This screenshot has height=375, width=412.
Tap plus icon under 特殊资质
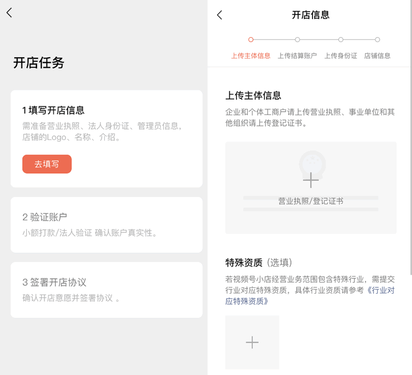coord(252,342)
